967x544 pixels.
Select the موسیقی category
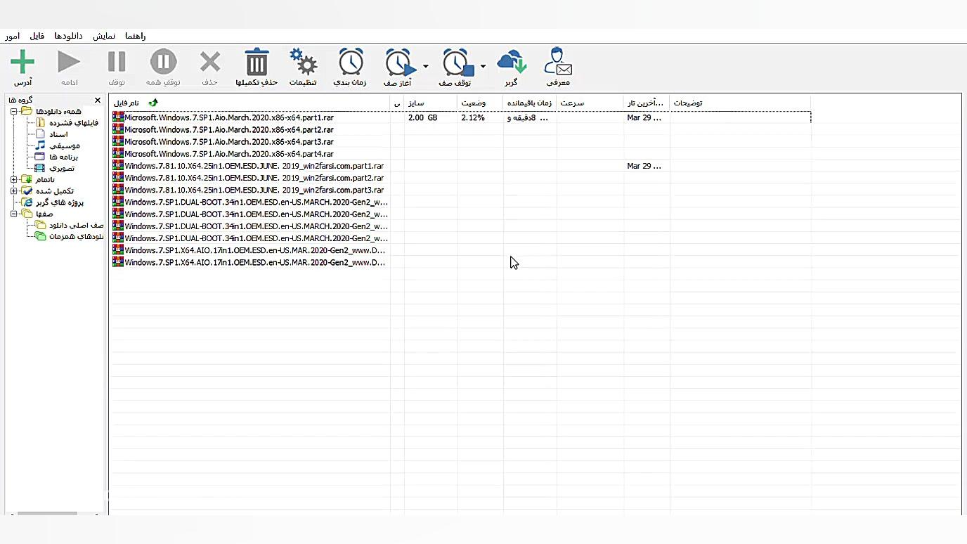(65, 145)
